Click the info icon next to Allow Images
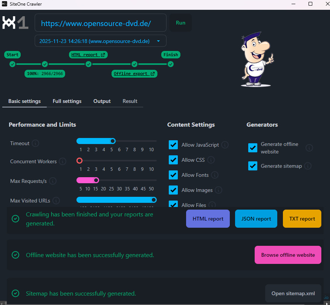The image size is (330, 305). pos(218,190)
